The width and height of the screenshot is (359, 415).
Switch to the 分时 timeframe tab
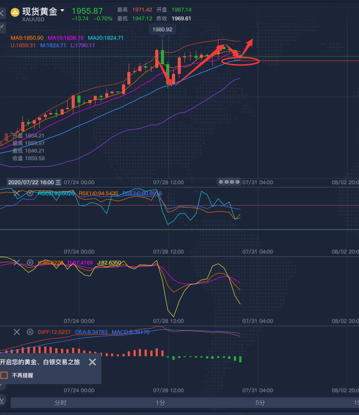pyautogui.click(x=61, y=403)
